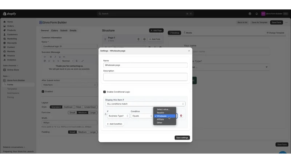The height and width of the screenshot is (163, 291).
Task: Toggle italic in the Success Message editor
Action: tap(55, 57)
